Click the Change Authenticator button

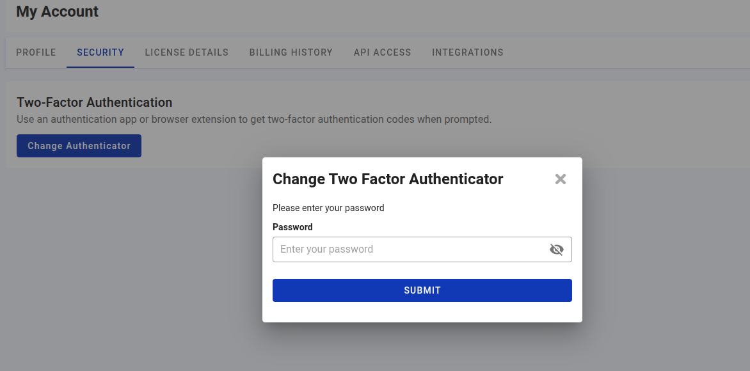79,146
